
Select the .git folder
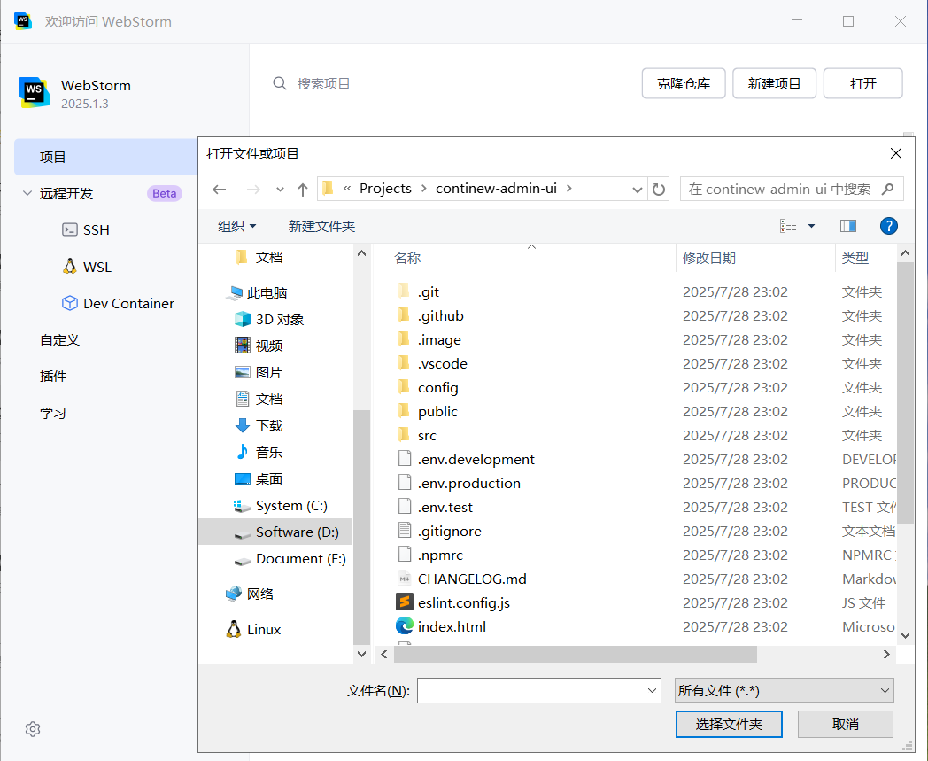(418, 292)
